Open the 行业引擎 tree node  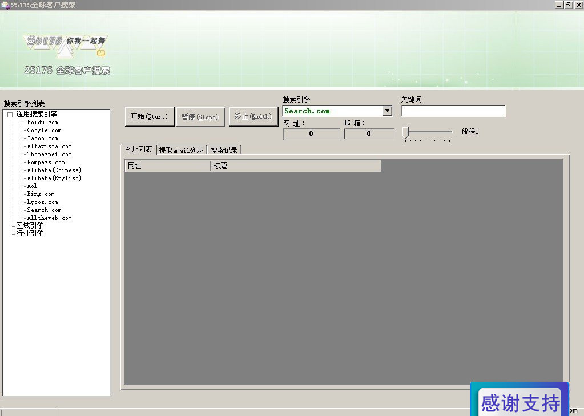[x=30, y=234]
